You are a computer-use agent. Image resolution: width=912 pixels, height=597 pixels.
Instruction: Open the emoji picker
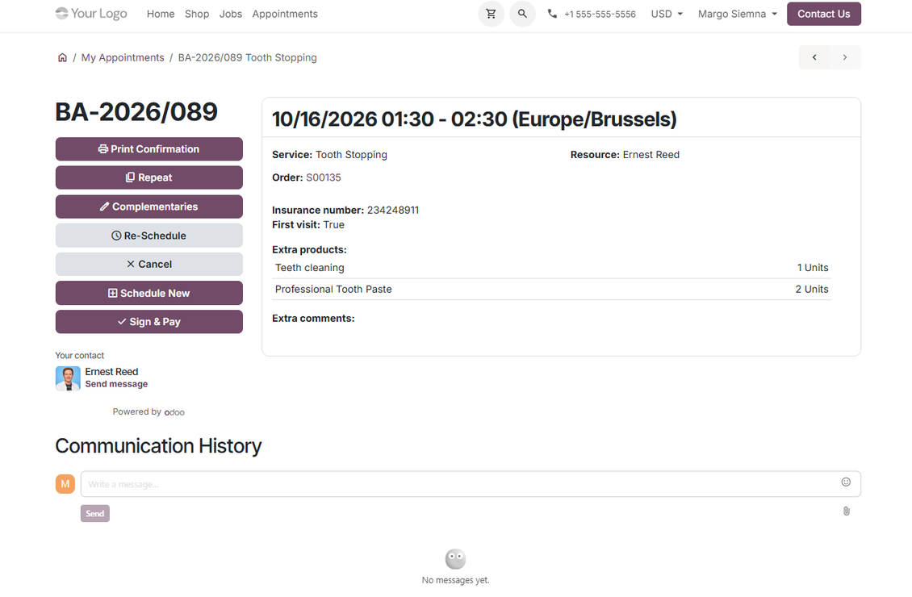846,482
